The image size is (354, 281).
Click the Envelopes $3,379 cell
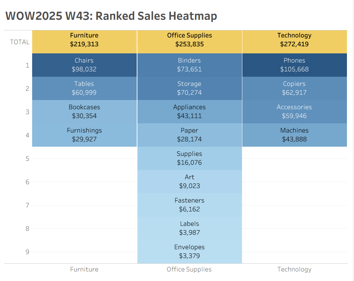point(189,252)
